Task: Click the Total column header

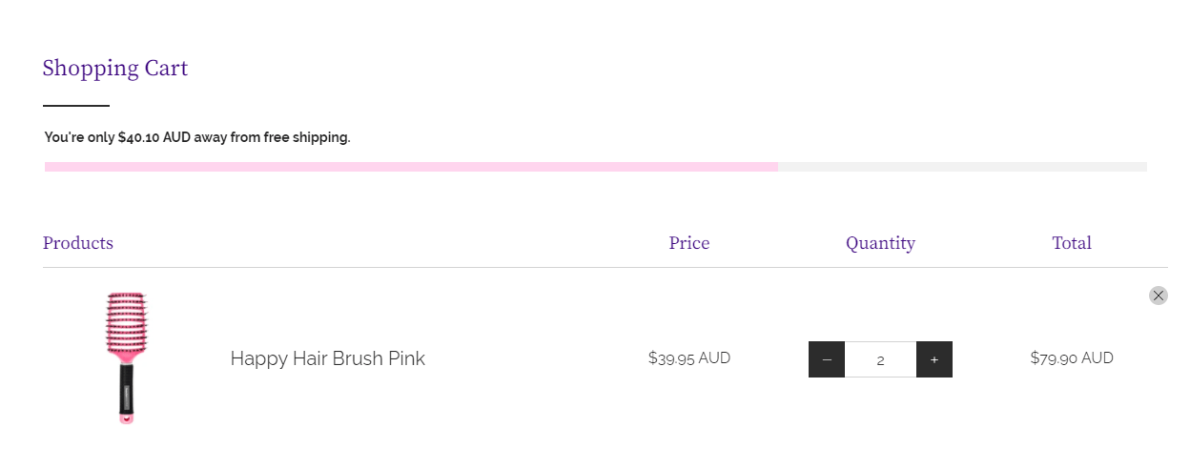Action: coord(1072,243)
